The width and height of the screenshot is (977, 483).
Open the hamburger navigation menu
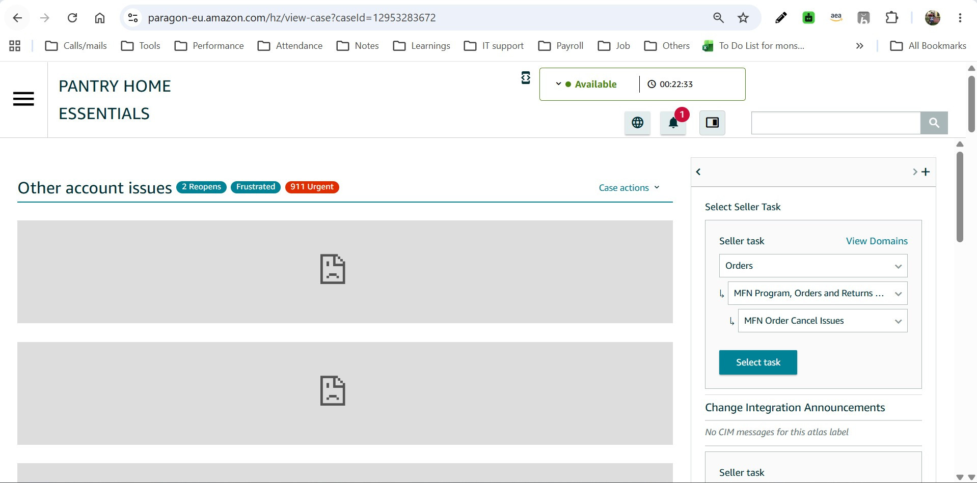pos(23,99)
